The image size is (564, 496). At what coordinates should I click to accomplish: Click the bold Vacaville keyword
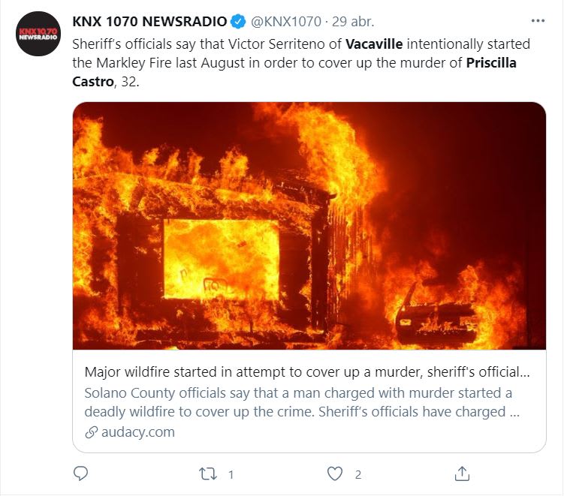tap(374, 44)
